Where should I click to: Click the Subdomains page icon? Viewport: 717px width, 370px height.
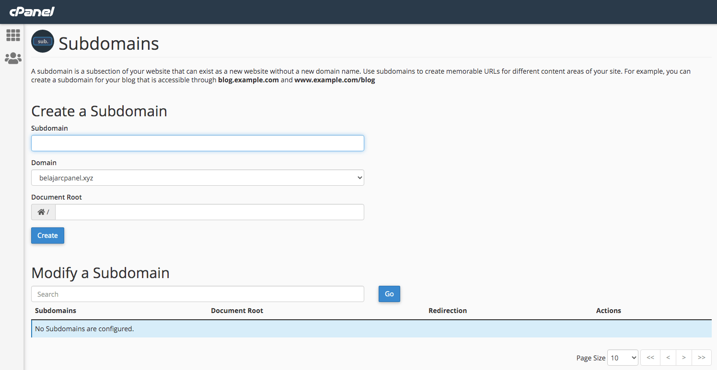coord(42,41)
